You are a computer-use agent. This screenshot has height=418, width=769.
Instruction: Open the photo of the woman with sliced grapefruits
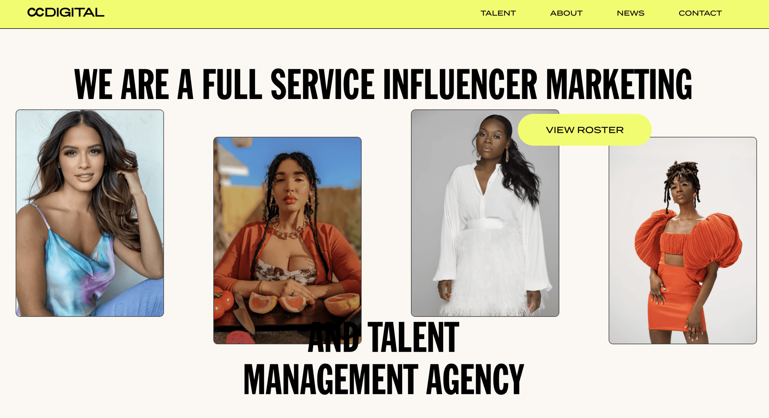(287, 240)
